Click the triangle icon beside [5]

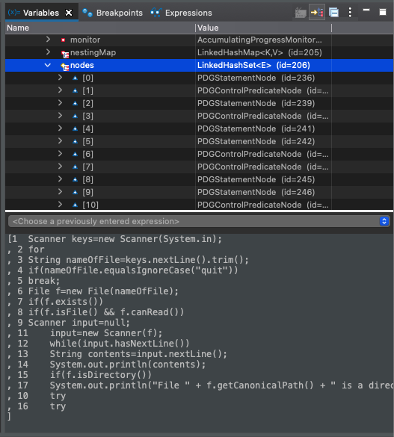(x=75, y=141)
